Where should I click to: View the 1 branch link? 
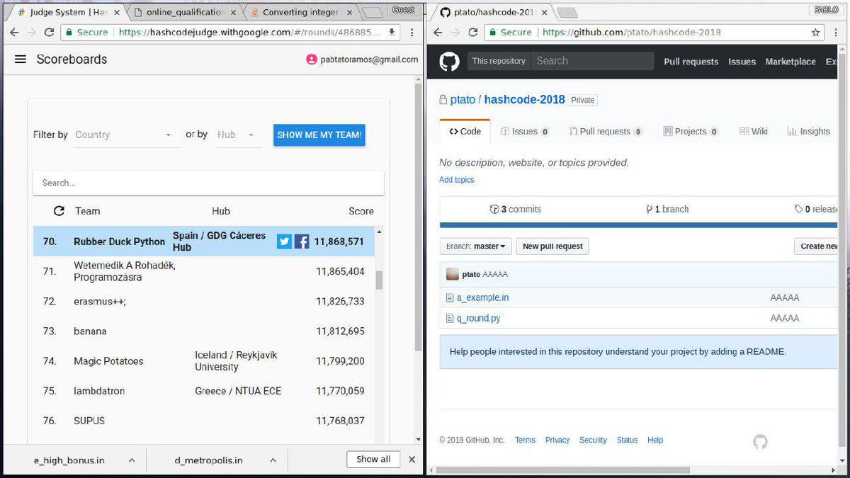(667, 210)
